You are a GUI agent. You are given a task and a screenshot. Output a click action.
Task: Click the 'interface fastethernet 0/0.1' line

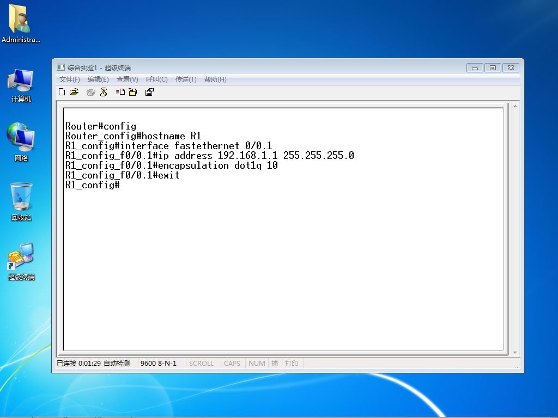coord(169,146)
